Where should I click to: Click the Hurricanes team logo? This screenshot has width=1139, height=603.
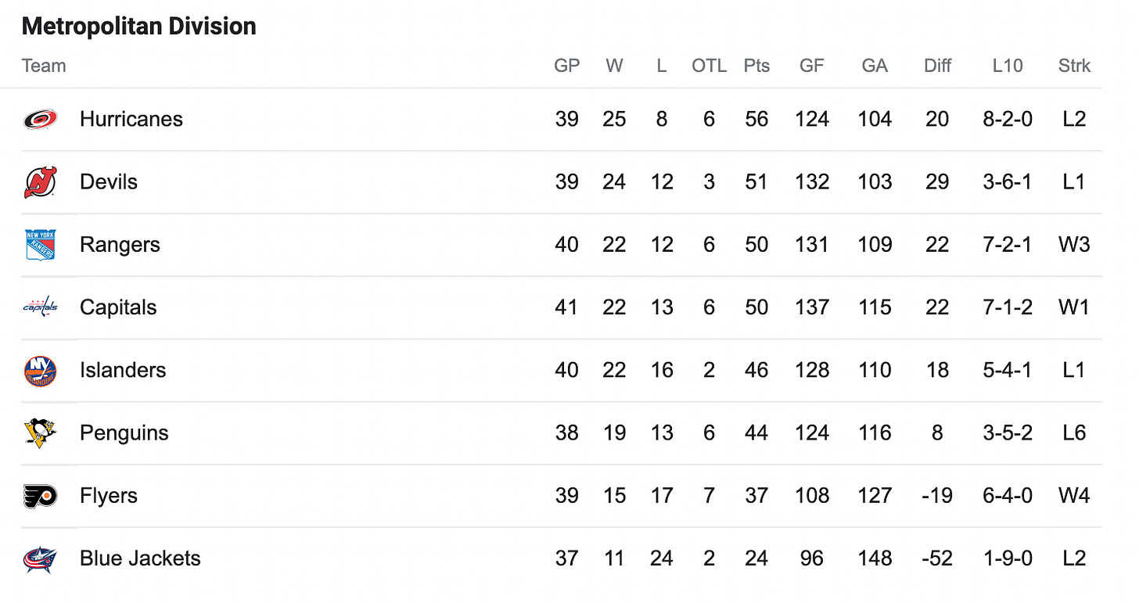[40, 120]
